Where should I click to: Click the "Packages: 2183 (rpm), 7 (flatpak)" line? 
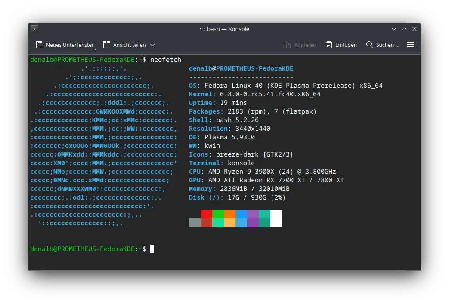[253, 111]
